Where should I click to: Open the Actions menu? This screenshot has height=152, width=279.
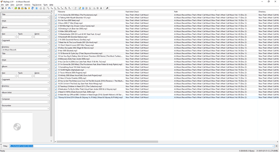click(27, 5)
